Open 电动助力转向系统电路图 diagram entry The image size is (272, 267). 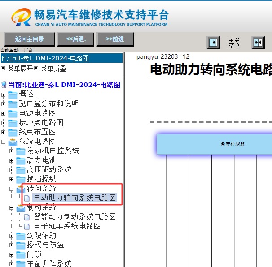point(75,198)
